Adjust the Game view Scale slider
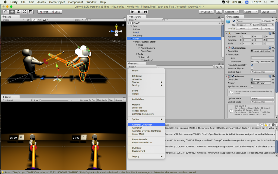 tap(54, 100)
